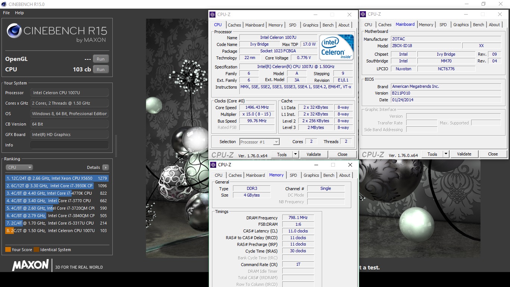Click Tools button in CPU tab window
Image resolution: width=510 pixels, height=287 pixels.
pos(282,154)
